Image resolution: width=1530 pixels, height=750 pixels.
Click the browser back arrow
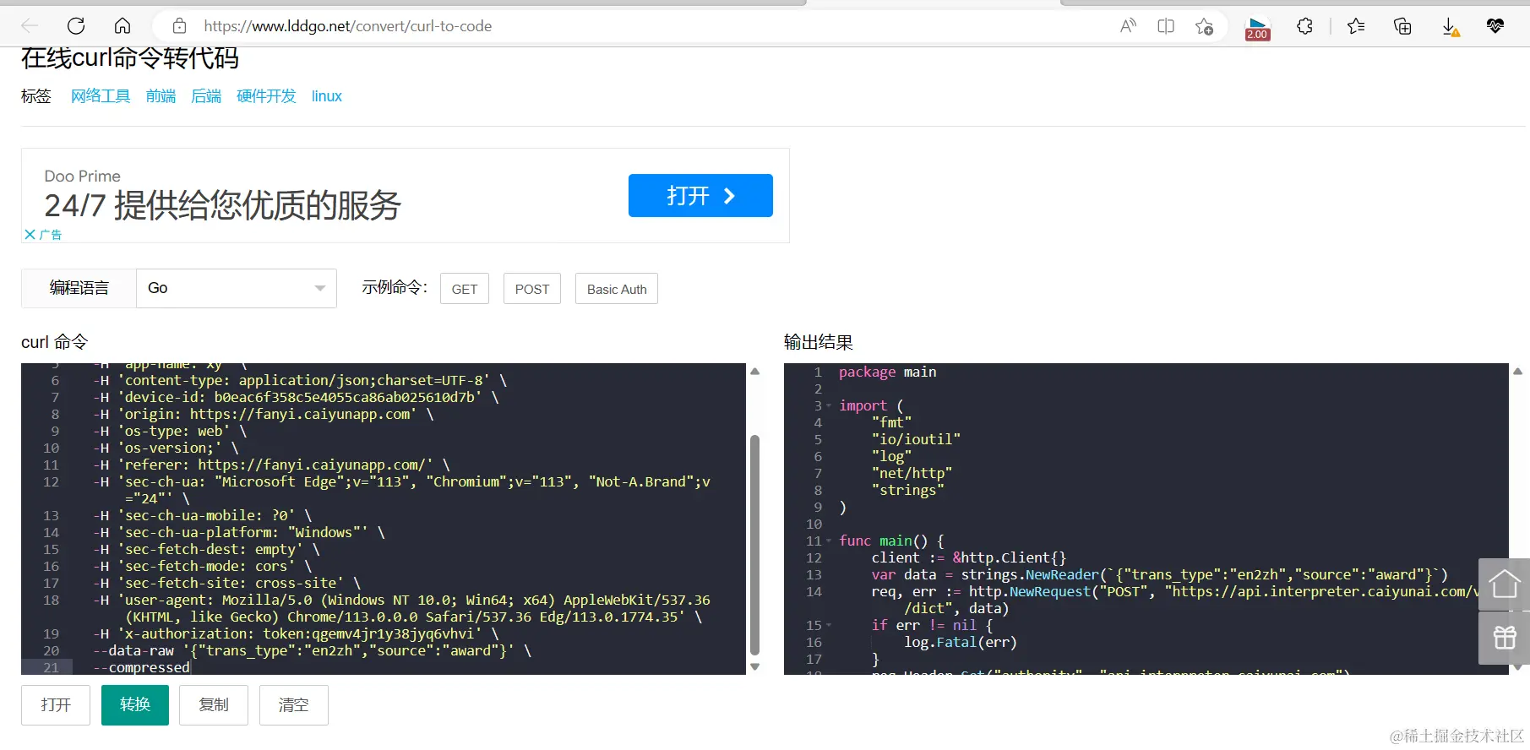pyautogui.click(x=30, y=26)
